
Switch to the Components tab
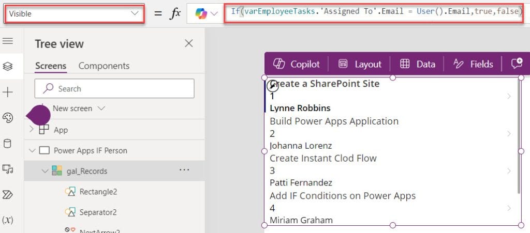coord(104,66)
